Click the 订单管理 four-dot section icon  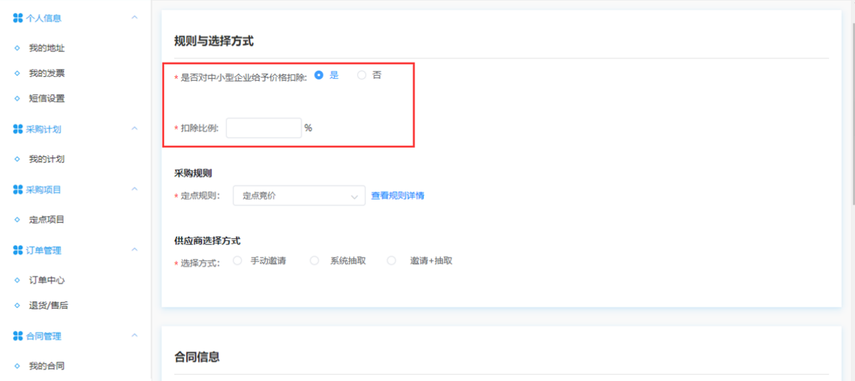(x=18, y=250)
